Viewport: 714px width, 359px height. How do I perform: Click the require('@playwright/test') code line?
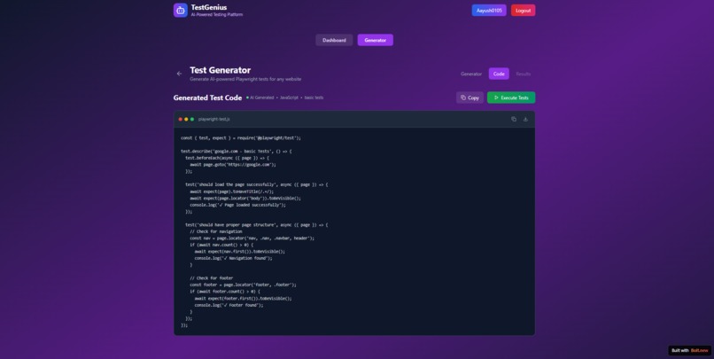[x=241, y=138]
